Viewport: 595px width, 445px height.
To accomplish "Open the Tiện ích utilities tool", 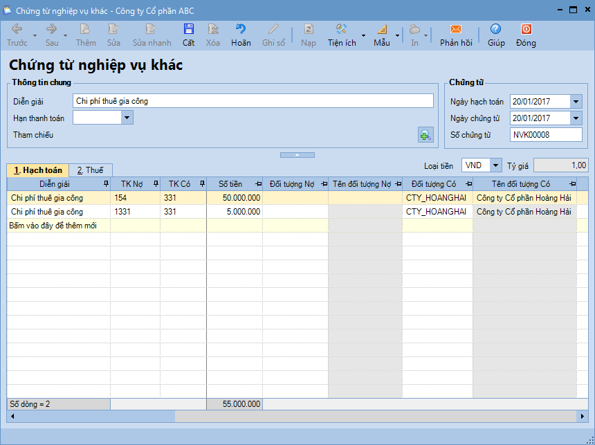I will pyautogui.click(x=341, y=30).
